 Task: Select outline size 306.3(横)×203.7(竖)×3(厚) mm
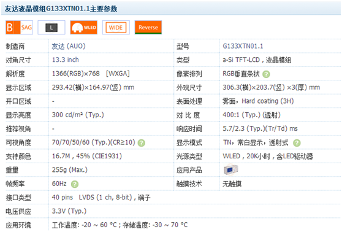click(271, 87)
